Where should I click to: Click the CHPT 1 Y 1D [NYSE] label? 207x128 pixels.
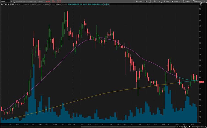coord(8,4)
